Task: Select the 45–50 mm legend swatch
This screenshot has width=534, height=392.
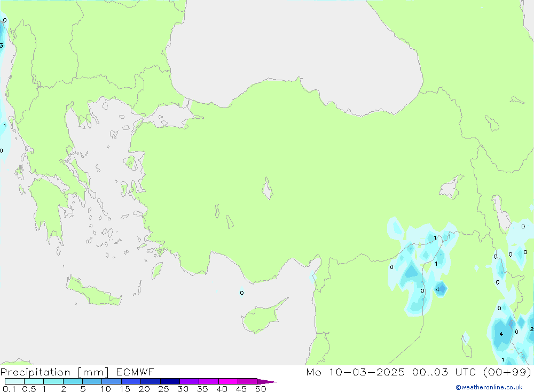Action: coord(248,381)
